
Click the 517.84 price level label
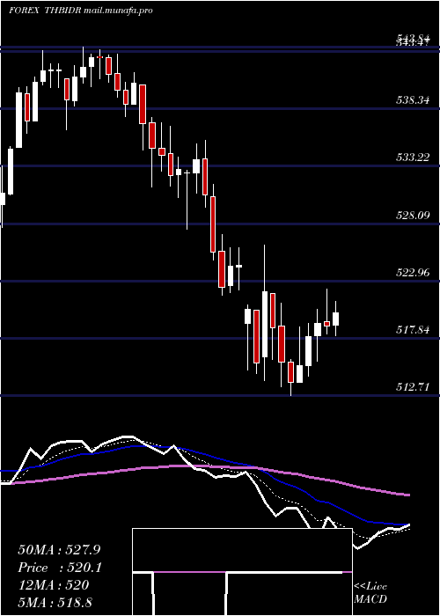point(412,330)
